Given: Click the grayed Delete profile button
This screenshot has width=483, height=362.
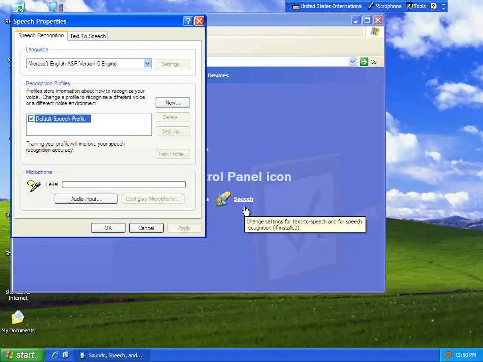Looking at the screenshot, I should pyautogui.click(x=173, y=117).
